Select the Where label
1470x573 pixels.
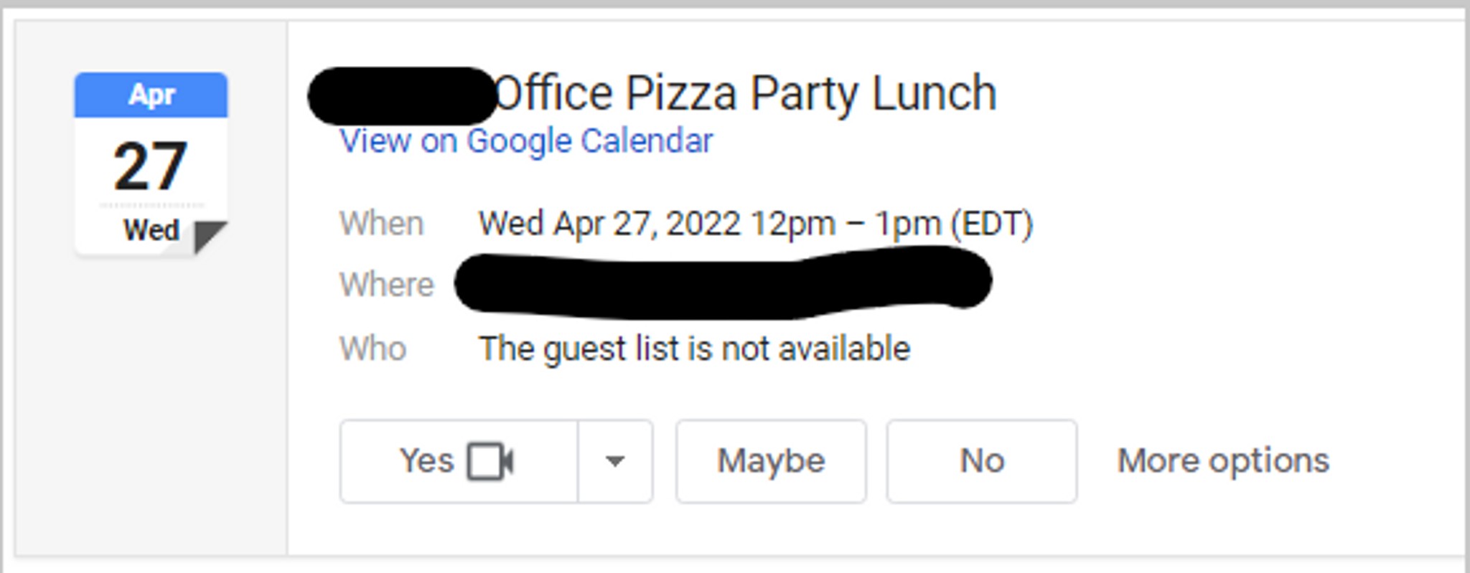pyautogui.click(x=387, y=285)
